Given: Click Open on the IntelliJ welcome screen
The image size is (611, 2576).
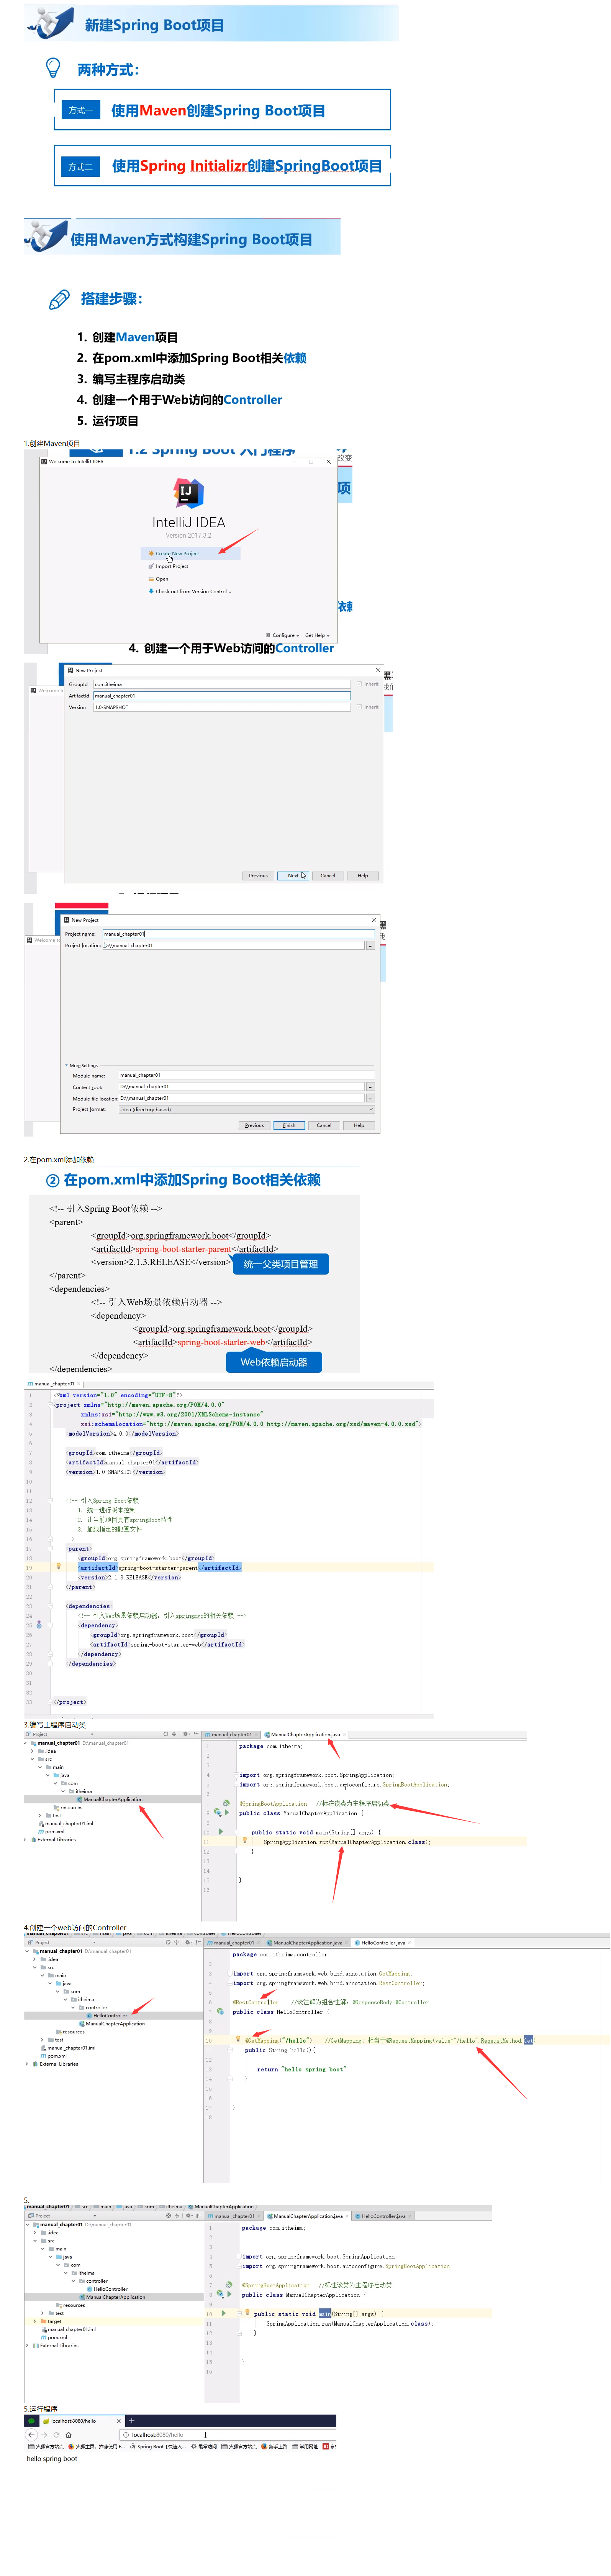Looking at the screenshot, I should click(x=159, y=579).
